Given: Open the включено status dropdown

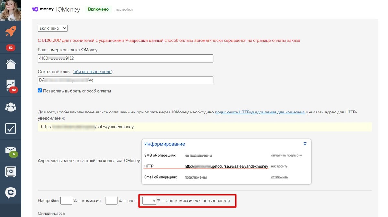Looking at the screenshot, I should coord(53,28).
